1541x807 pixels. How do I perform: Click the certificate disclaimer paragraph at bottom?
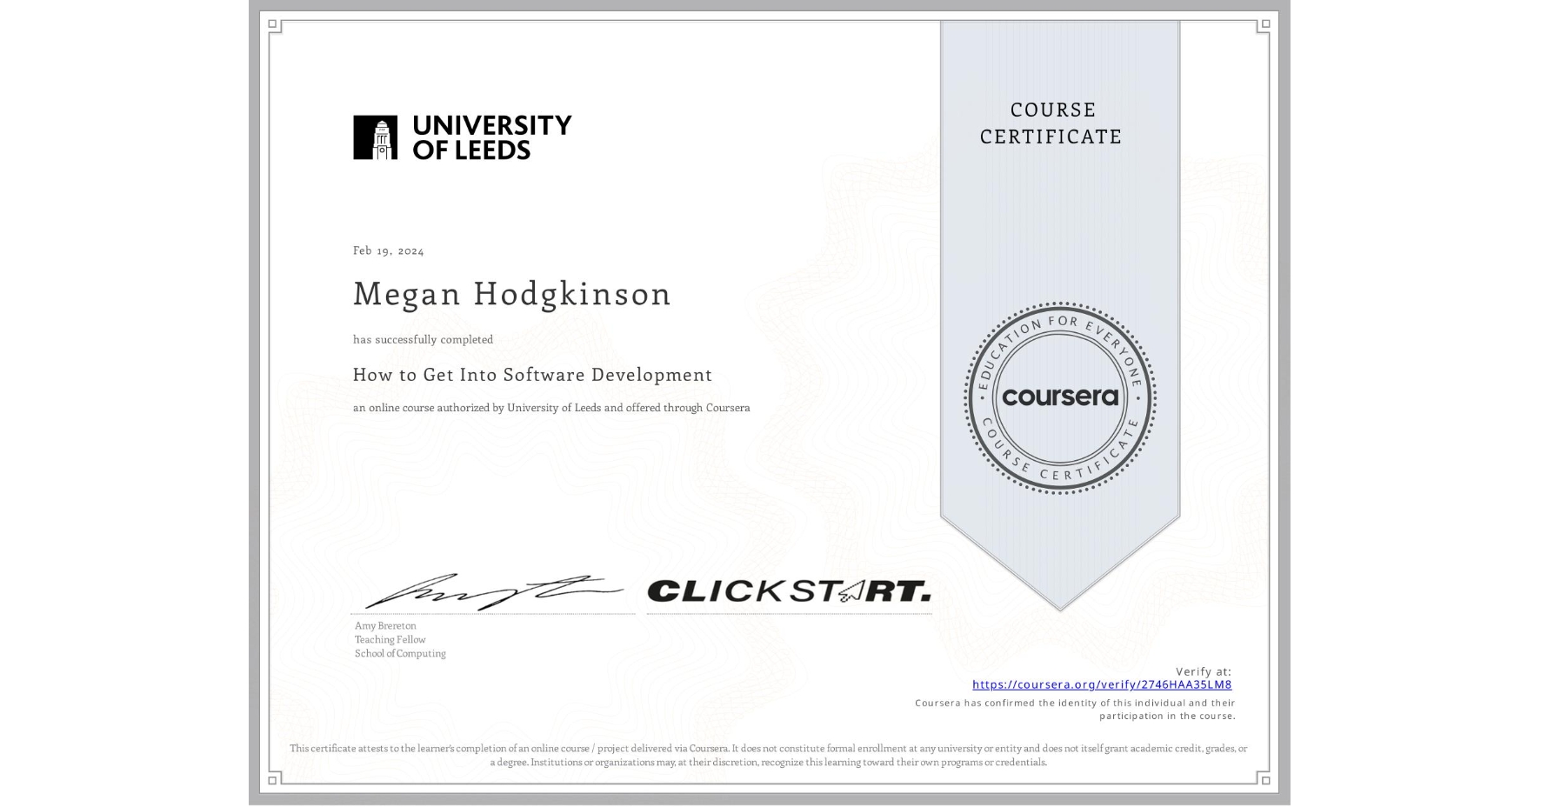point(769,755)
